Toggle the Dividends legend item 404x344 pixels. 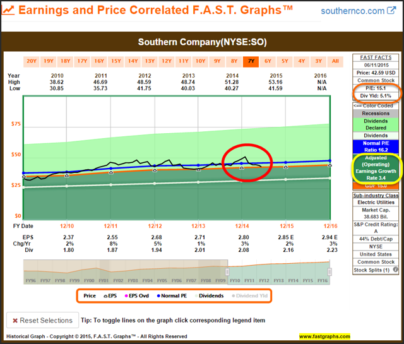(209, 296)
